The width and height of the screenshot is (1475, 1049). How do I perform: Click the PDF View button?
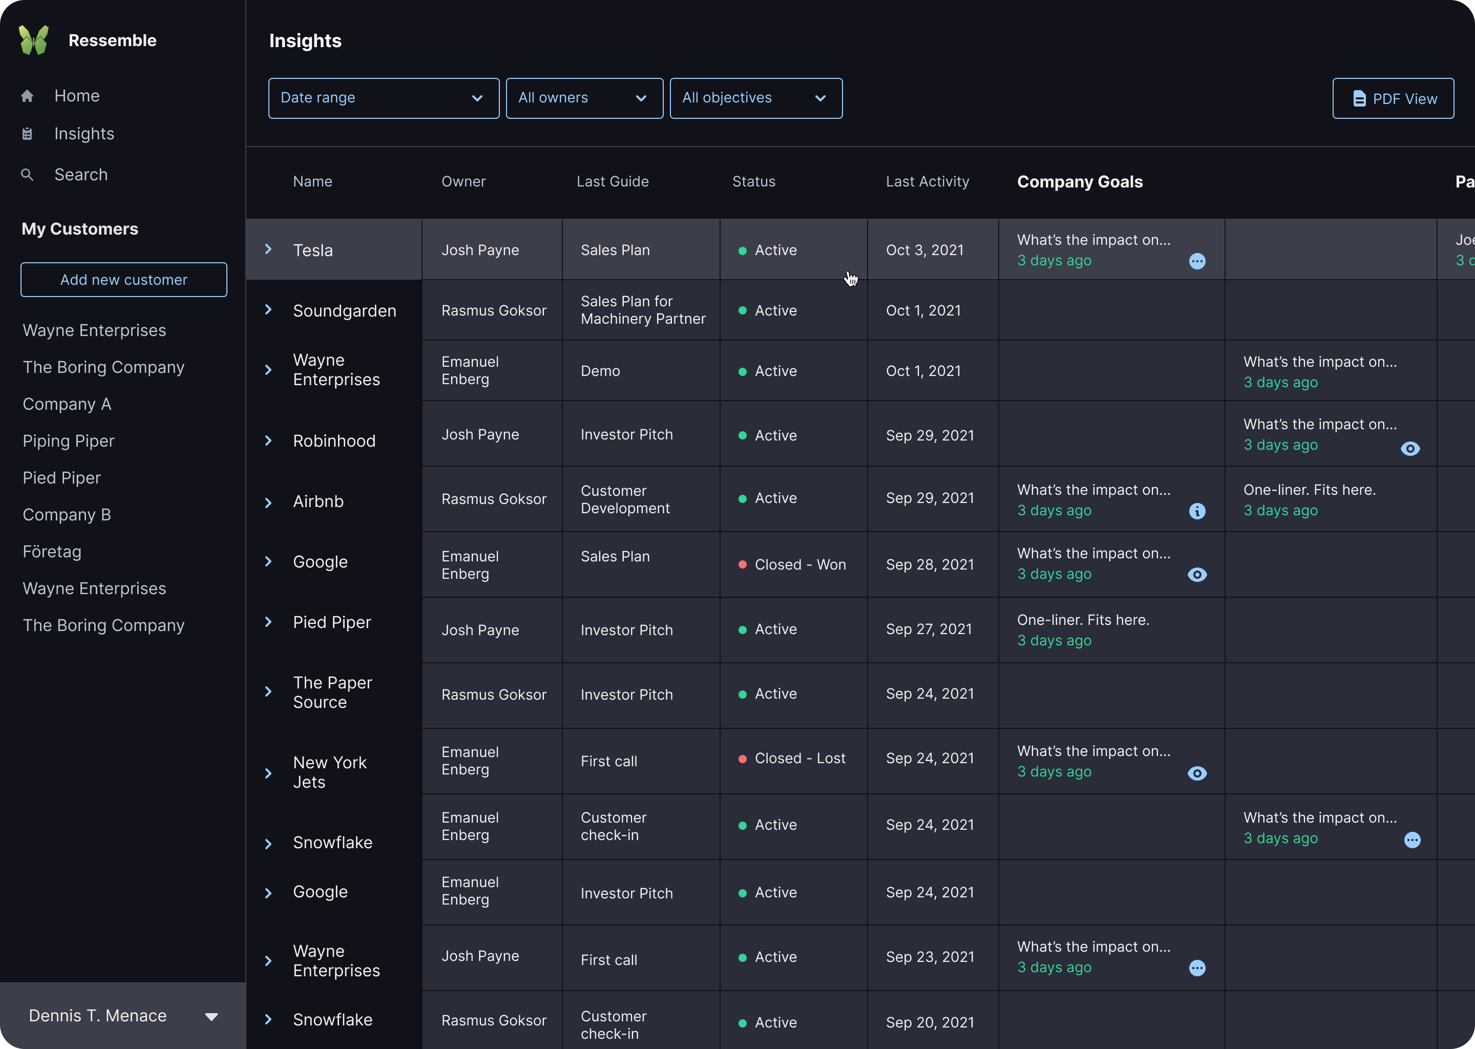click(x=1394, y=98)
